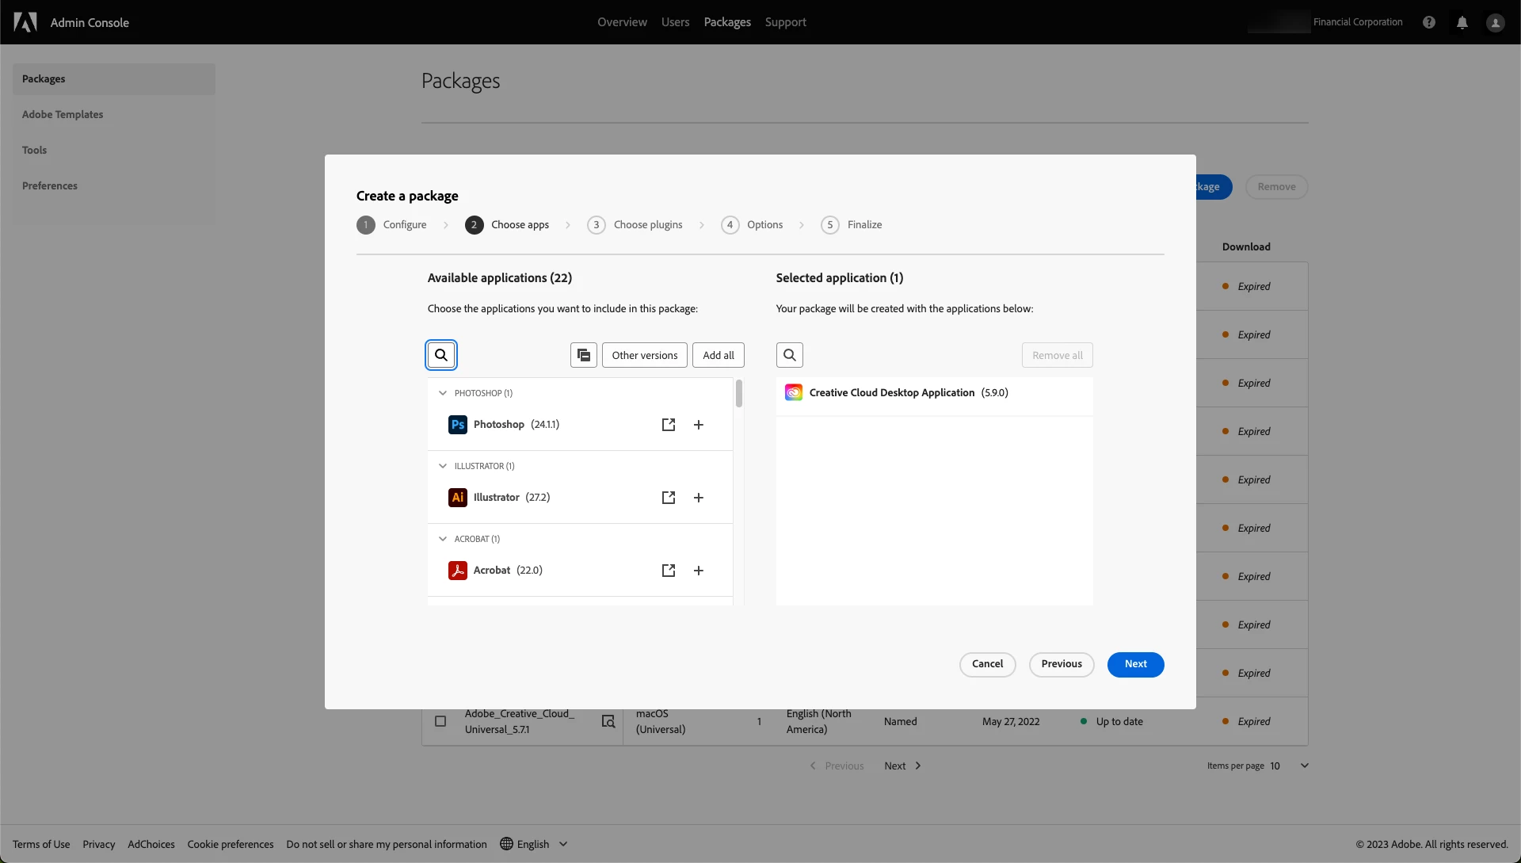Open the user profile avatar

point(1496,22)
